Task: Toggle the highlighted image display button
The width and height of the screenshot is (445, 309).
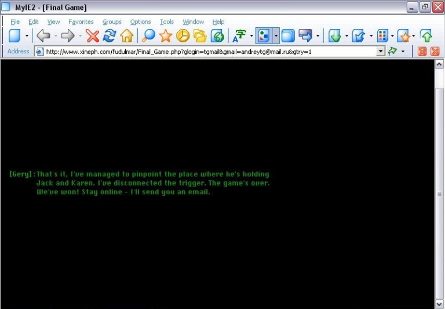Action: (x=264, y=36)
